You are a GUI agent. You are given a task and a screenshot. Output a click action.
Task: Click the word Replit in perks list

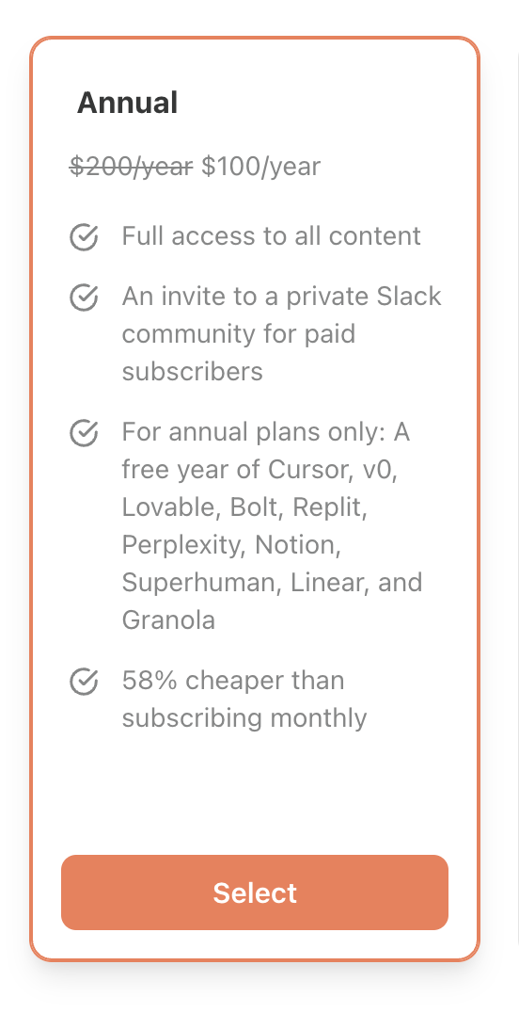[330, 508]
